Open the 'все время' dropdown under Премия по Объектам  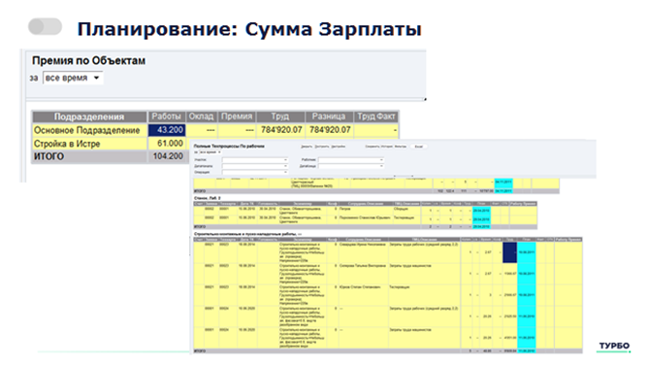tap(73, 78)
